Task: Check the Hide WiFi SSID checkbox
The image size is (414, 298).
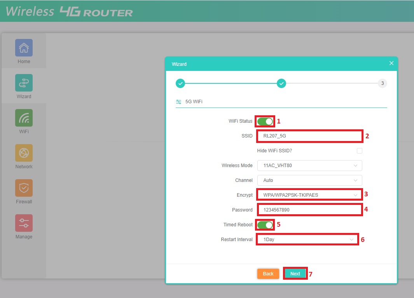Action: (359, 151)
